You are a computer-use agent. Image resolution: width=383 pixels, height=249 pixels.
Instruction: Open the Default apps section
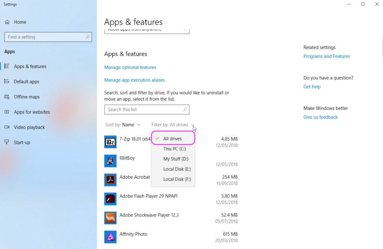coord(27,82)
